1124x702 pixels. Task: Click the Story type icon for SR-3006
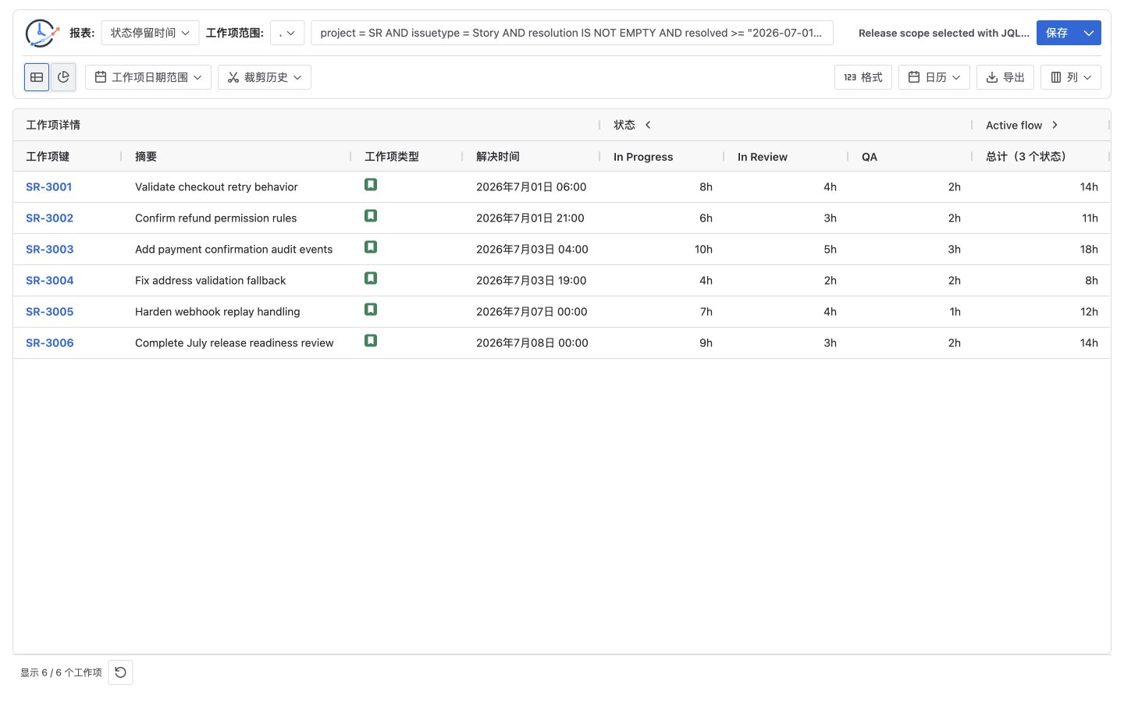click(x=371, y=341)
